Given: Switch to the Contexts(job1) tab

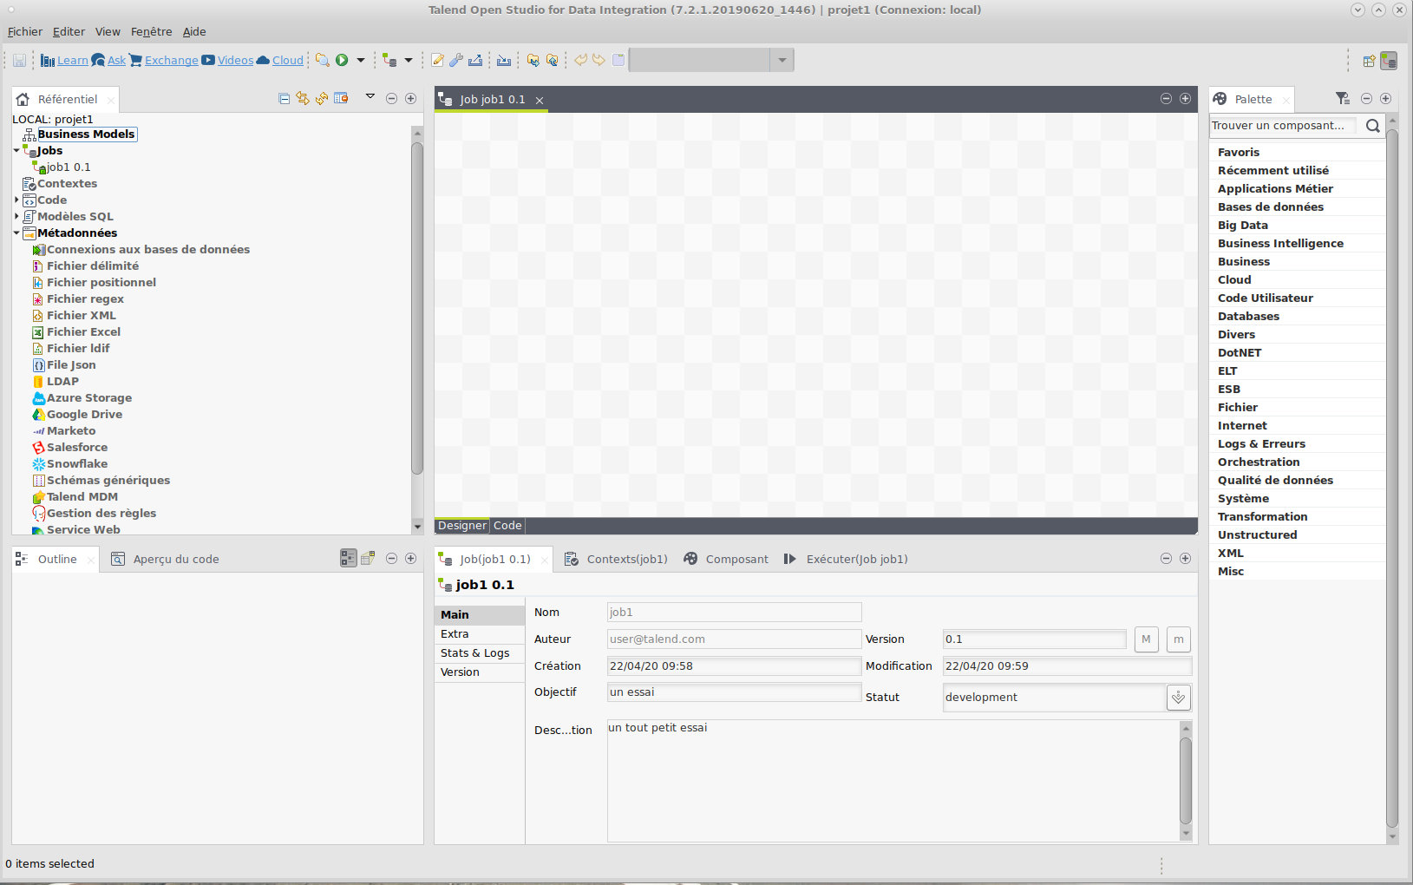Looking at the screenshot, I should [616, 560].
